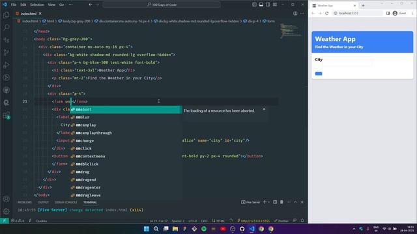Open the Source Control view
This screenshot has height=234, width=417.
6,53
